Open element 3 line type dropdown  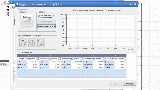[x=81, y=59]
